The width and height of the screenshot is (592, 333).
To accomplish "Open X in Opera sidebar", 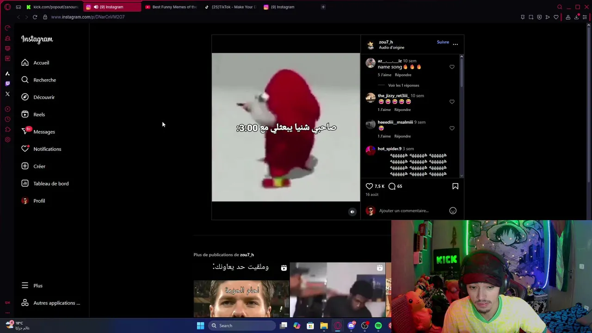I will [x=7, y=94].
